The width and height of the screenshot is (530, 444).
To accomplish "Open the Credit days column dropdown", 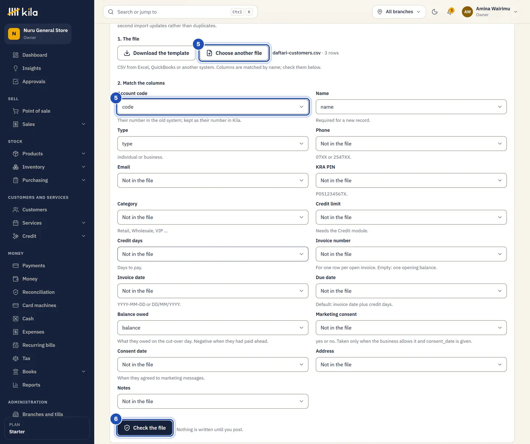I will click(213, 254).
